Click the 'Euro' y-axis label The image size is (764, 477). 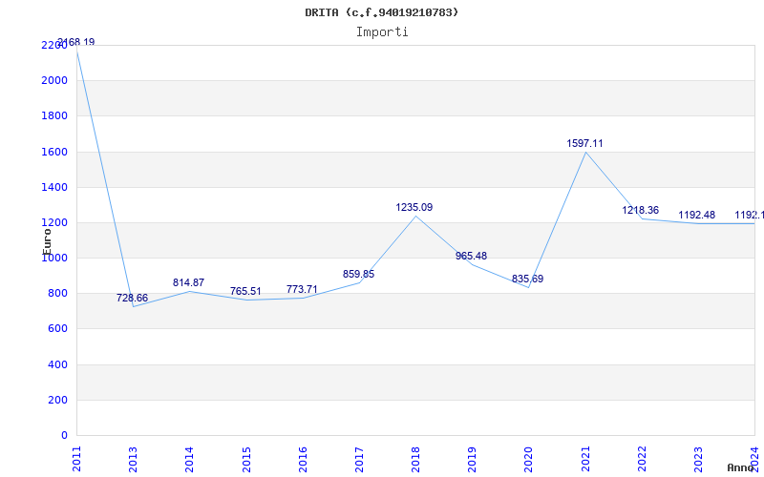pyautogui.click(x=47, y=241)
